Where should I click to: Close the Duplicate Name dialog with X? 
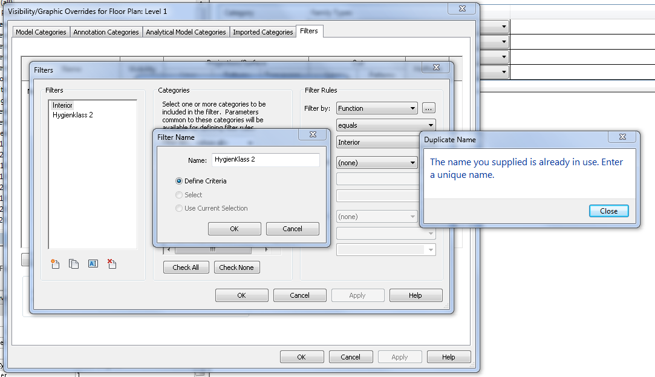point(622,137)
